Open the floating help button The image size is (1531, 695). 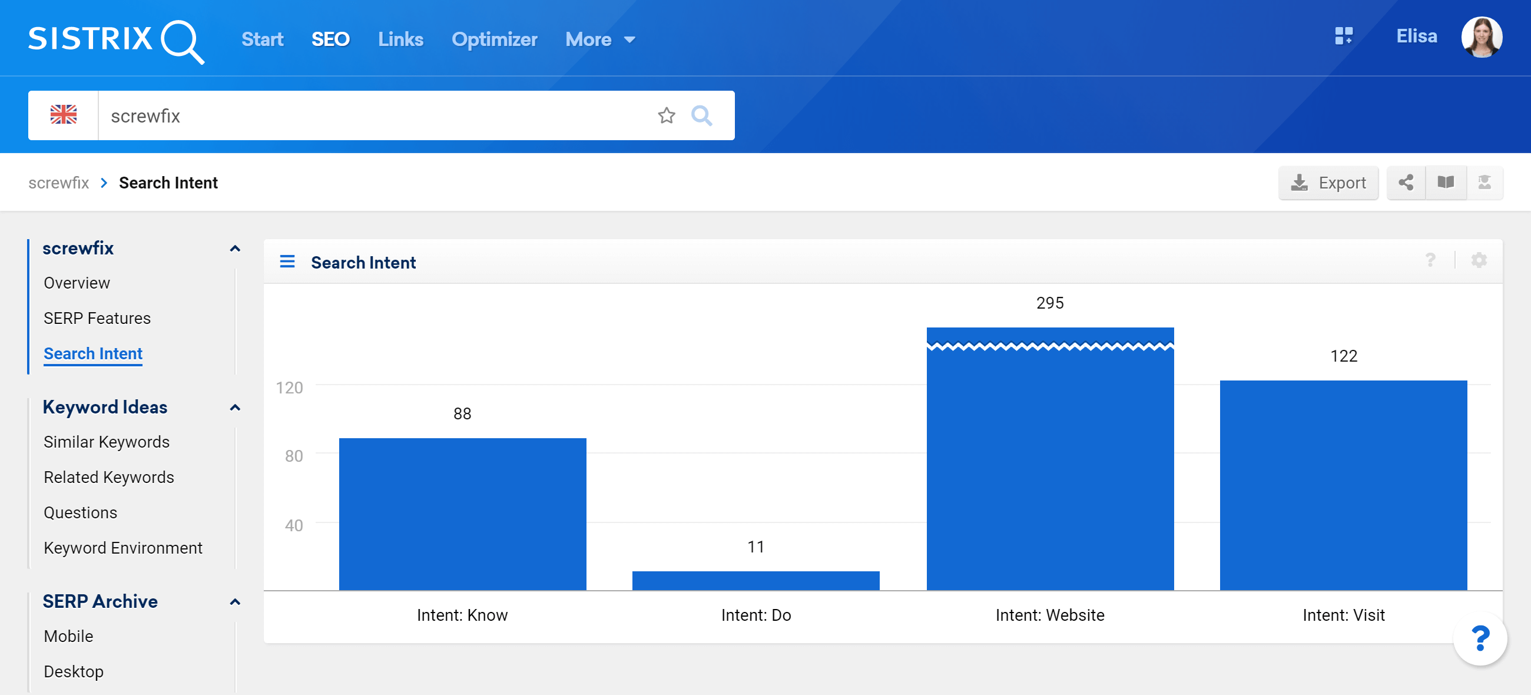(1480, 638)
